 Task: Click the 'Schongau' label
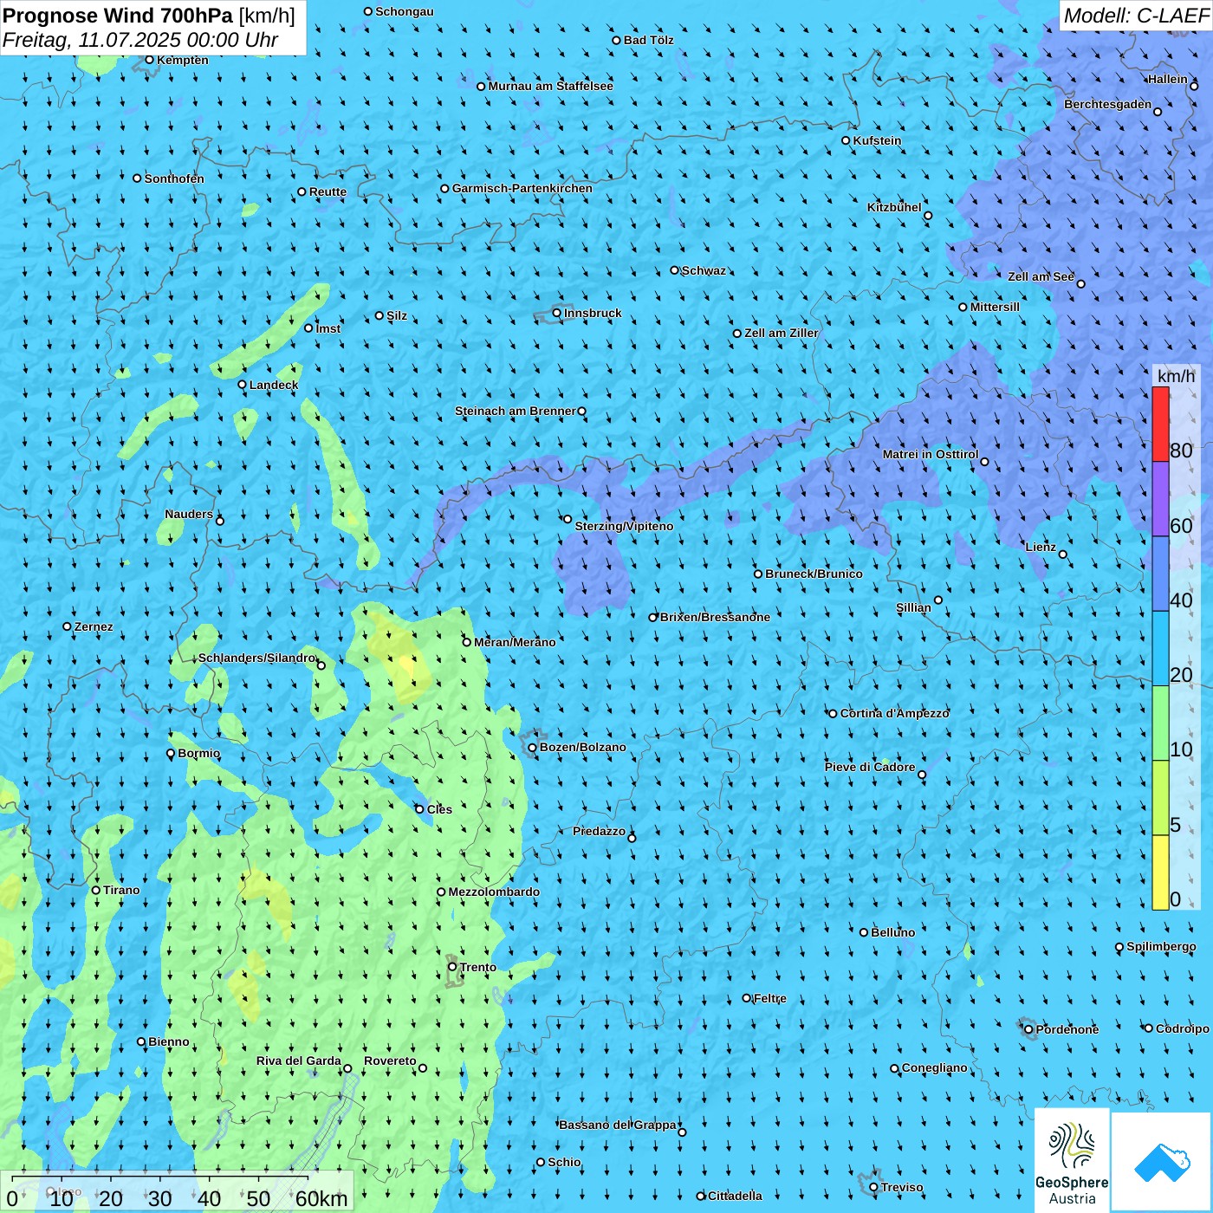[405, 11]
